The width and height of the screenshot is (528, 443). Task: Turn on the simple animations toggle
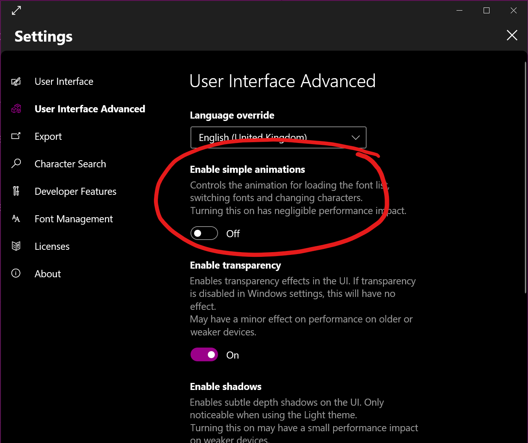point(204,233)
